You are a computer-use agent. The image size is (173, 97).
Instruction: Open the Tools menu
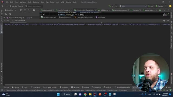click(57, 2)
